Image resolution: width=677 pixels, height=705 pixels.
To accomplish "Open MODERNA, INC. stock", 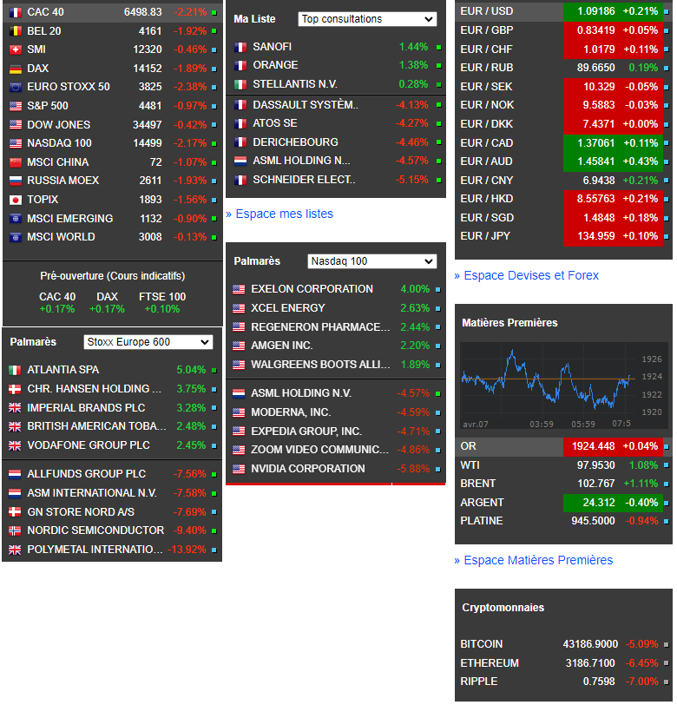I will click(x=336, y=412).
